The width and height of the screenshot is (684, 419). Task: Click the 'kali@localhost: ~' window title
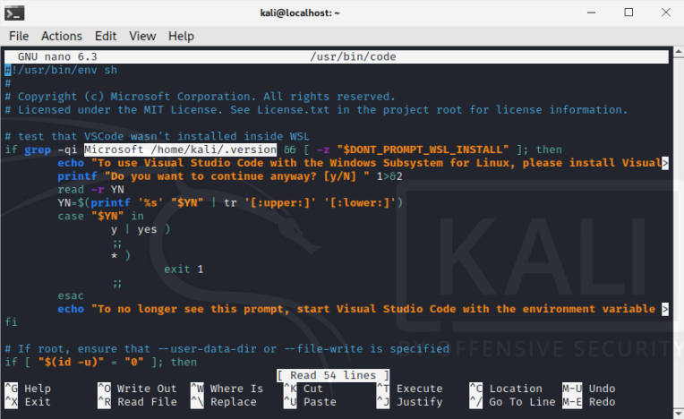click(x=300, y=13)
